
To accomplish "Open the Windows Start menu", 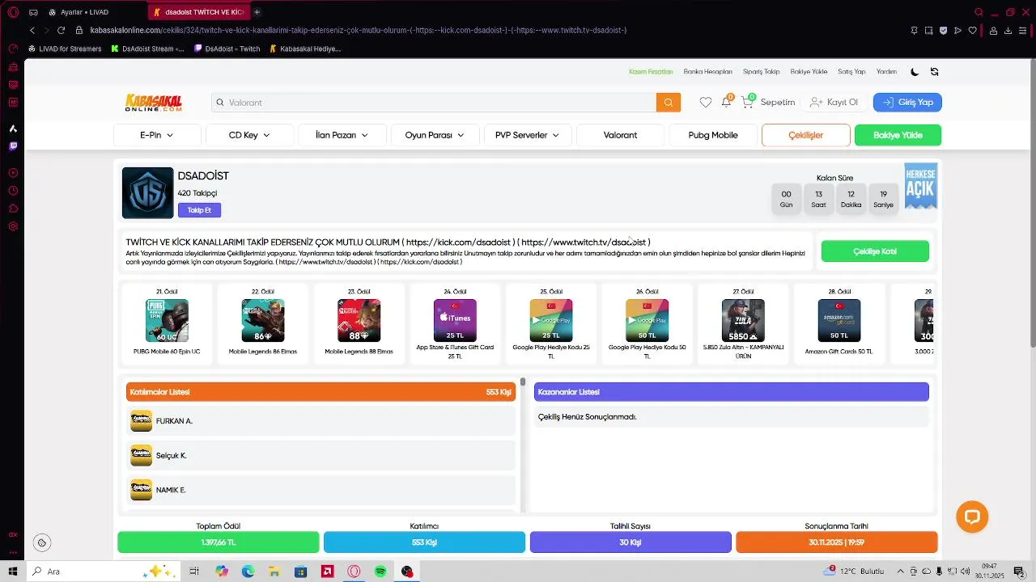I will coord(13,571).
